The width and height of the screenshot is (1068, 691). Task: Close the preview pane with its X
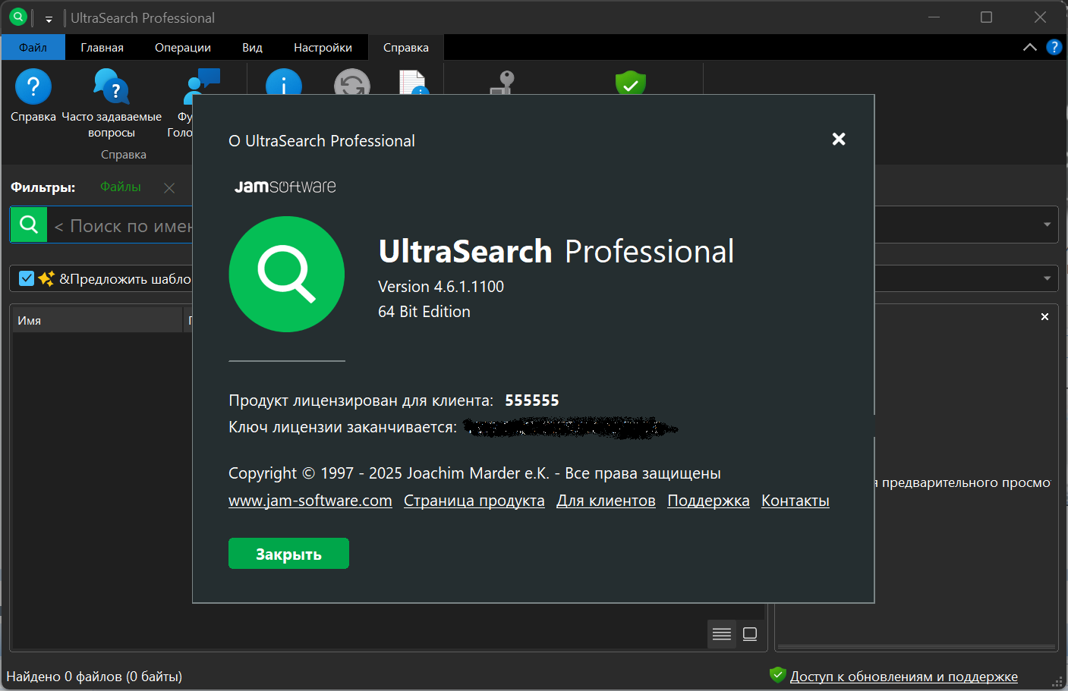[x=1044, y=317]
